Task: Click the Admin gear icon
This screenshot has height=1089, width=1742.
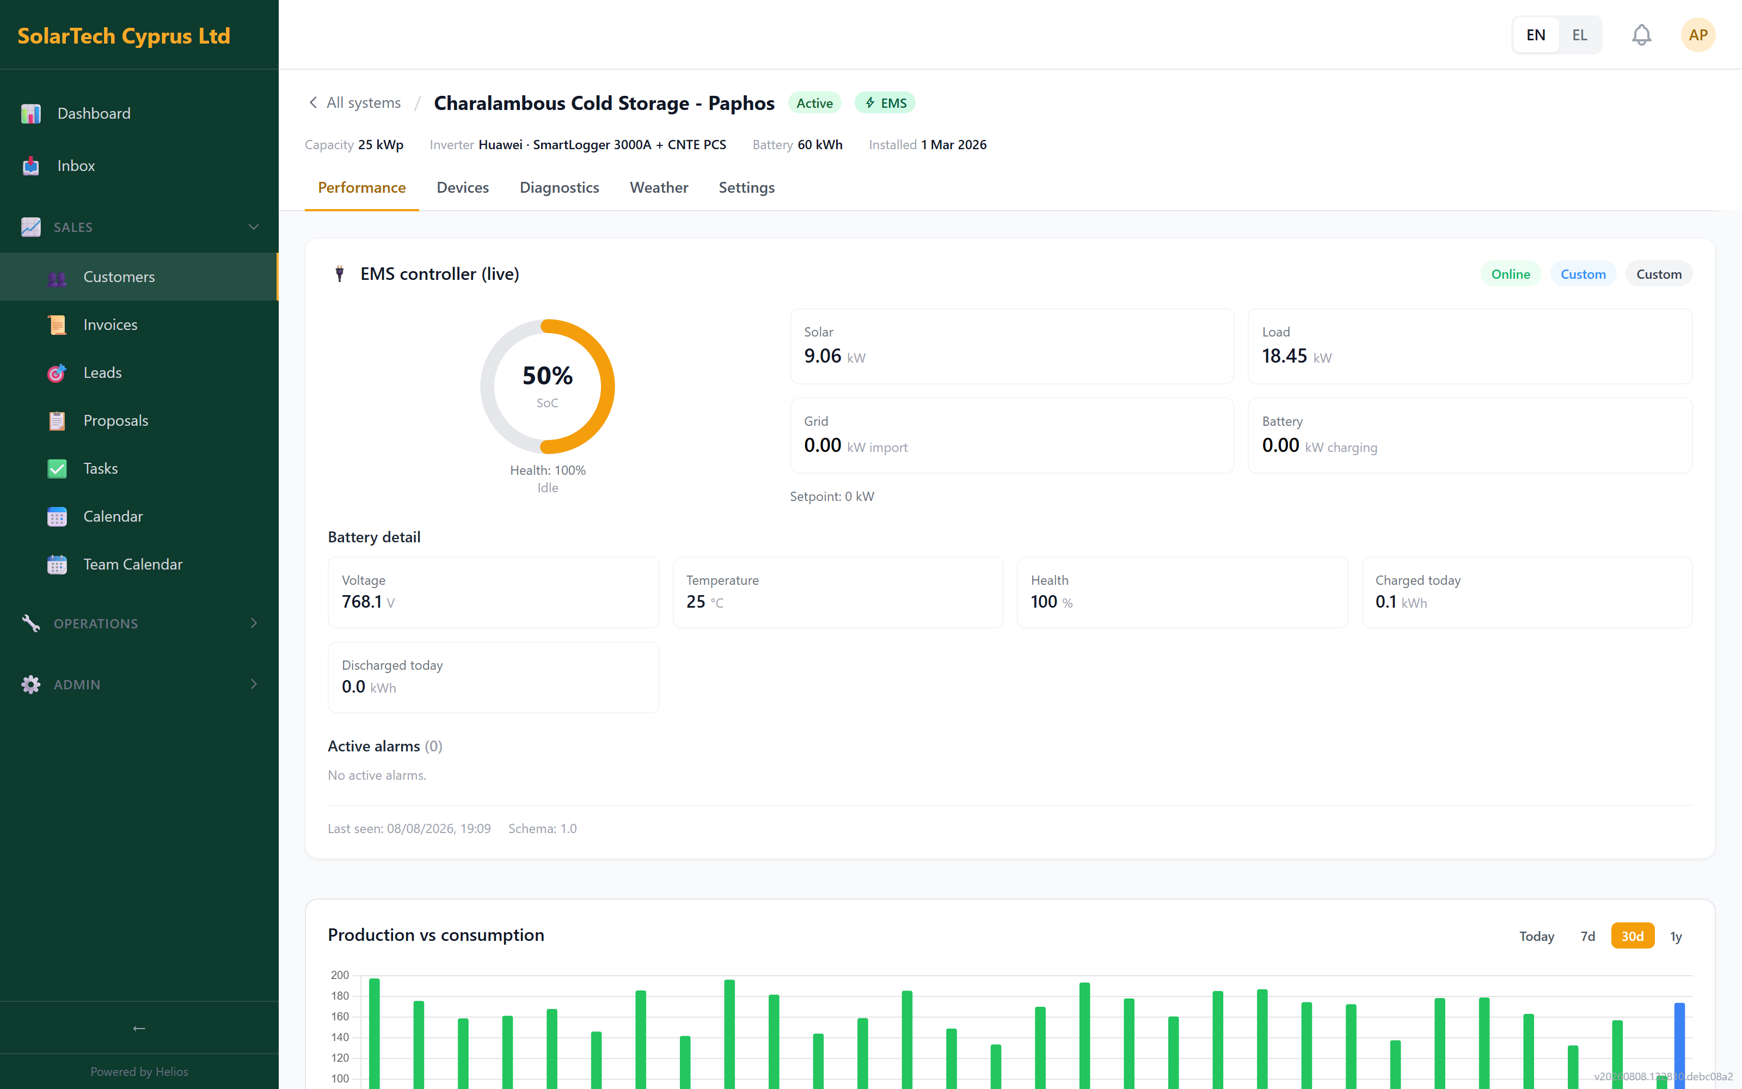Action: point(31,684)
